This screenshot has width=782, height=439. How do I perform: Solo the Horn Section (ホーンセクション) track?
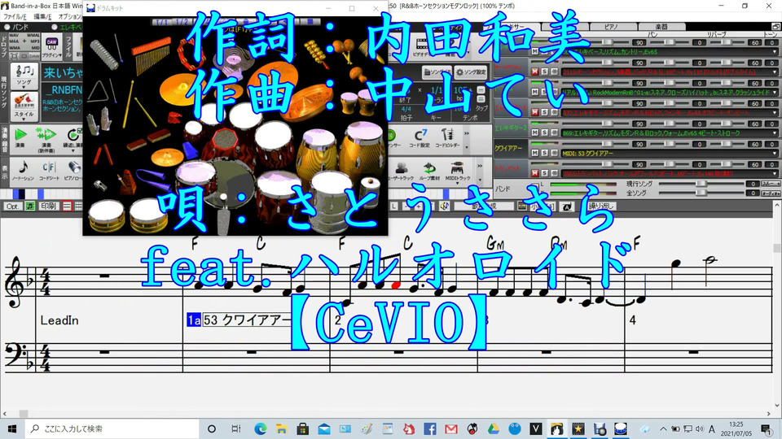(544, 72)
